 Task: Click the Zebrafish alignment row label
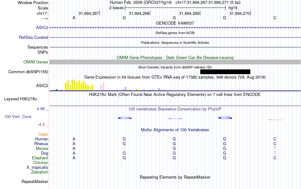(x=40, y=172)
